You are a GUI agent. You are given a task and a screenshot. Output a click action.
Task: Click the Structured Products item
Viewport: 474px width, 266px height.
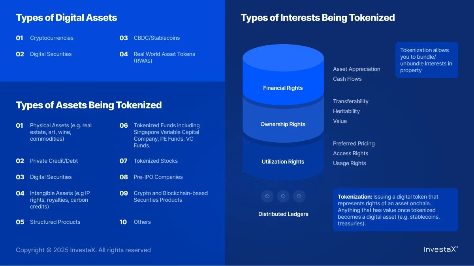[x=55, y=222]
